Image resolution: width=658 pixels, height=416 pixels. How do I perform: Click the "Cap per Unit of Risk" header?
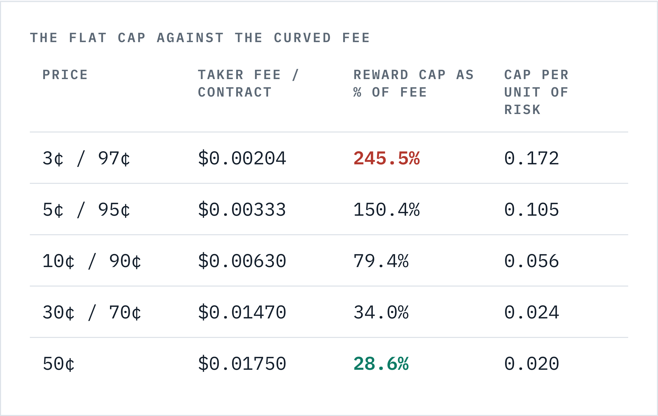(536, 92)
